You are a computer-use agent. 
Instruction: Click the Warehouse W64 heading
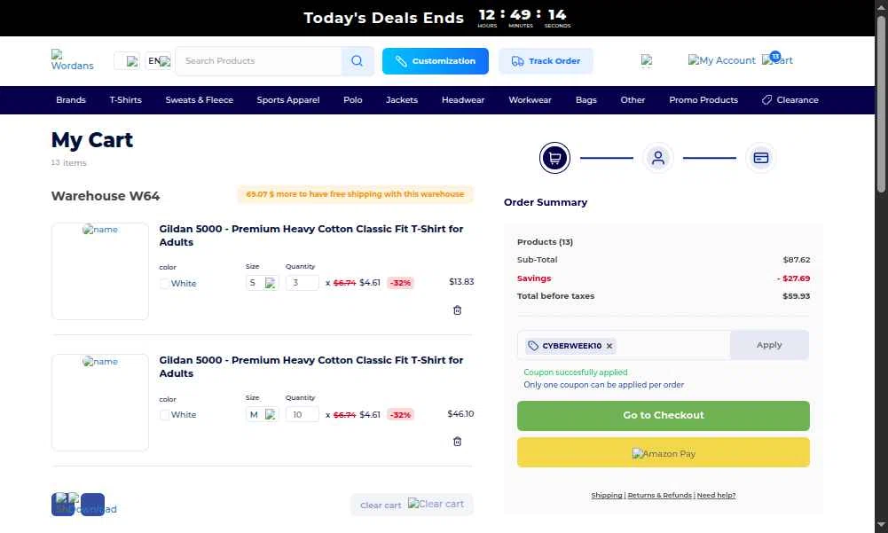[x=106, y=196]
